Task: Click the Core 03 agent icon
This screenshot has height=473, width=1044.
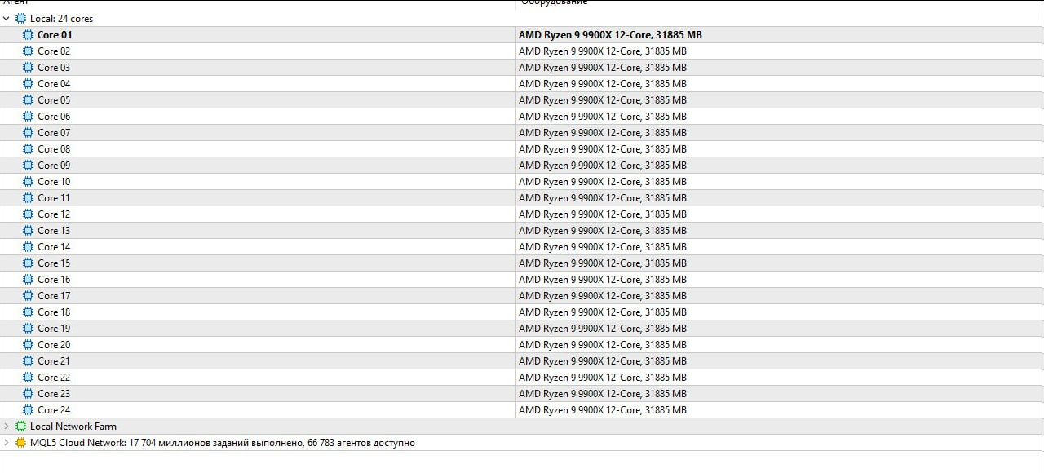Action: (29, 67)
